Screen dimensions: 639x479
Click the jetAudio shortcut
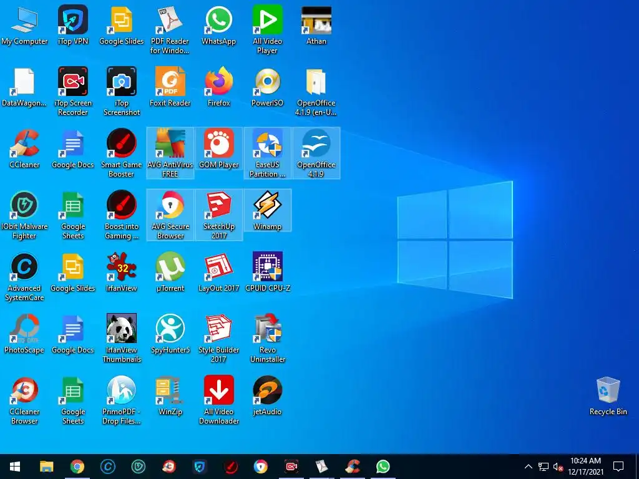[x=267, y=396]
